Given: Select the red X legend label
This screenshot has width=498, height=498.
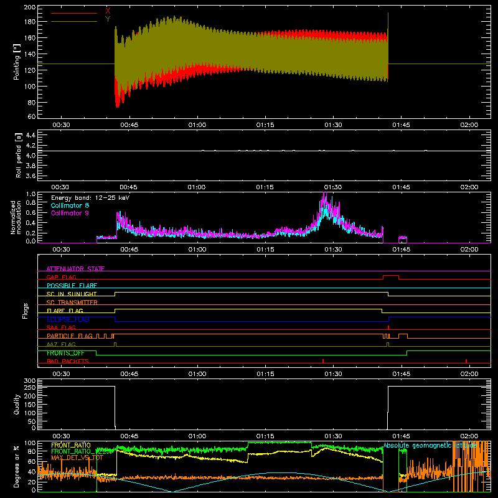Looking at the screenshot, I should point(108,11).
